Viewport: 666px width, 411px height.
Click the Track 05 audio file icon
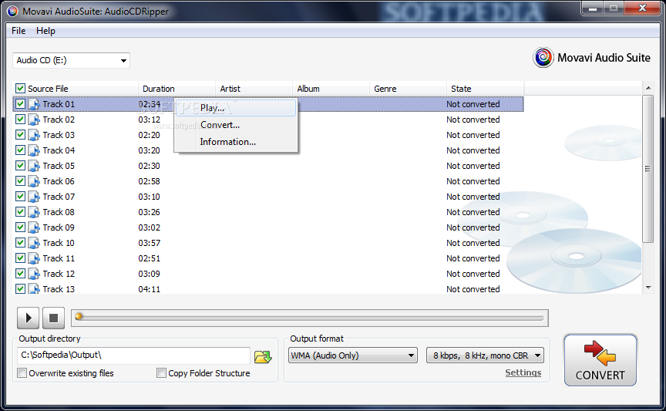tap(34, 166)
